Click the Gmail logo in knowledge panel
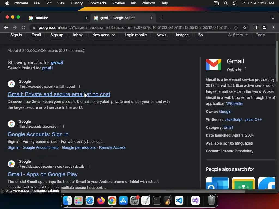The image size is (279, 209). (214, 64)
